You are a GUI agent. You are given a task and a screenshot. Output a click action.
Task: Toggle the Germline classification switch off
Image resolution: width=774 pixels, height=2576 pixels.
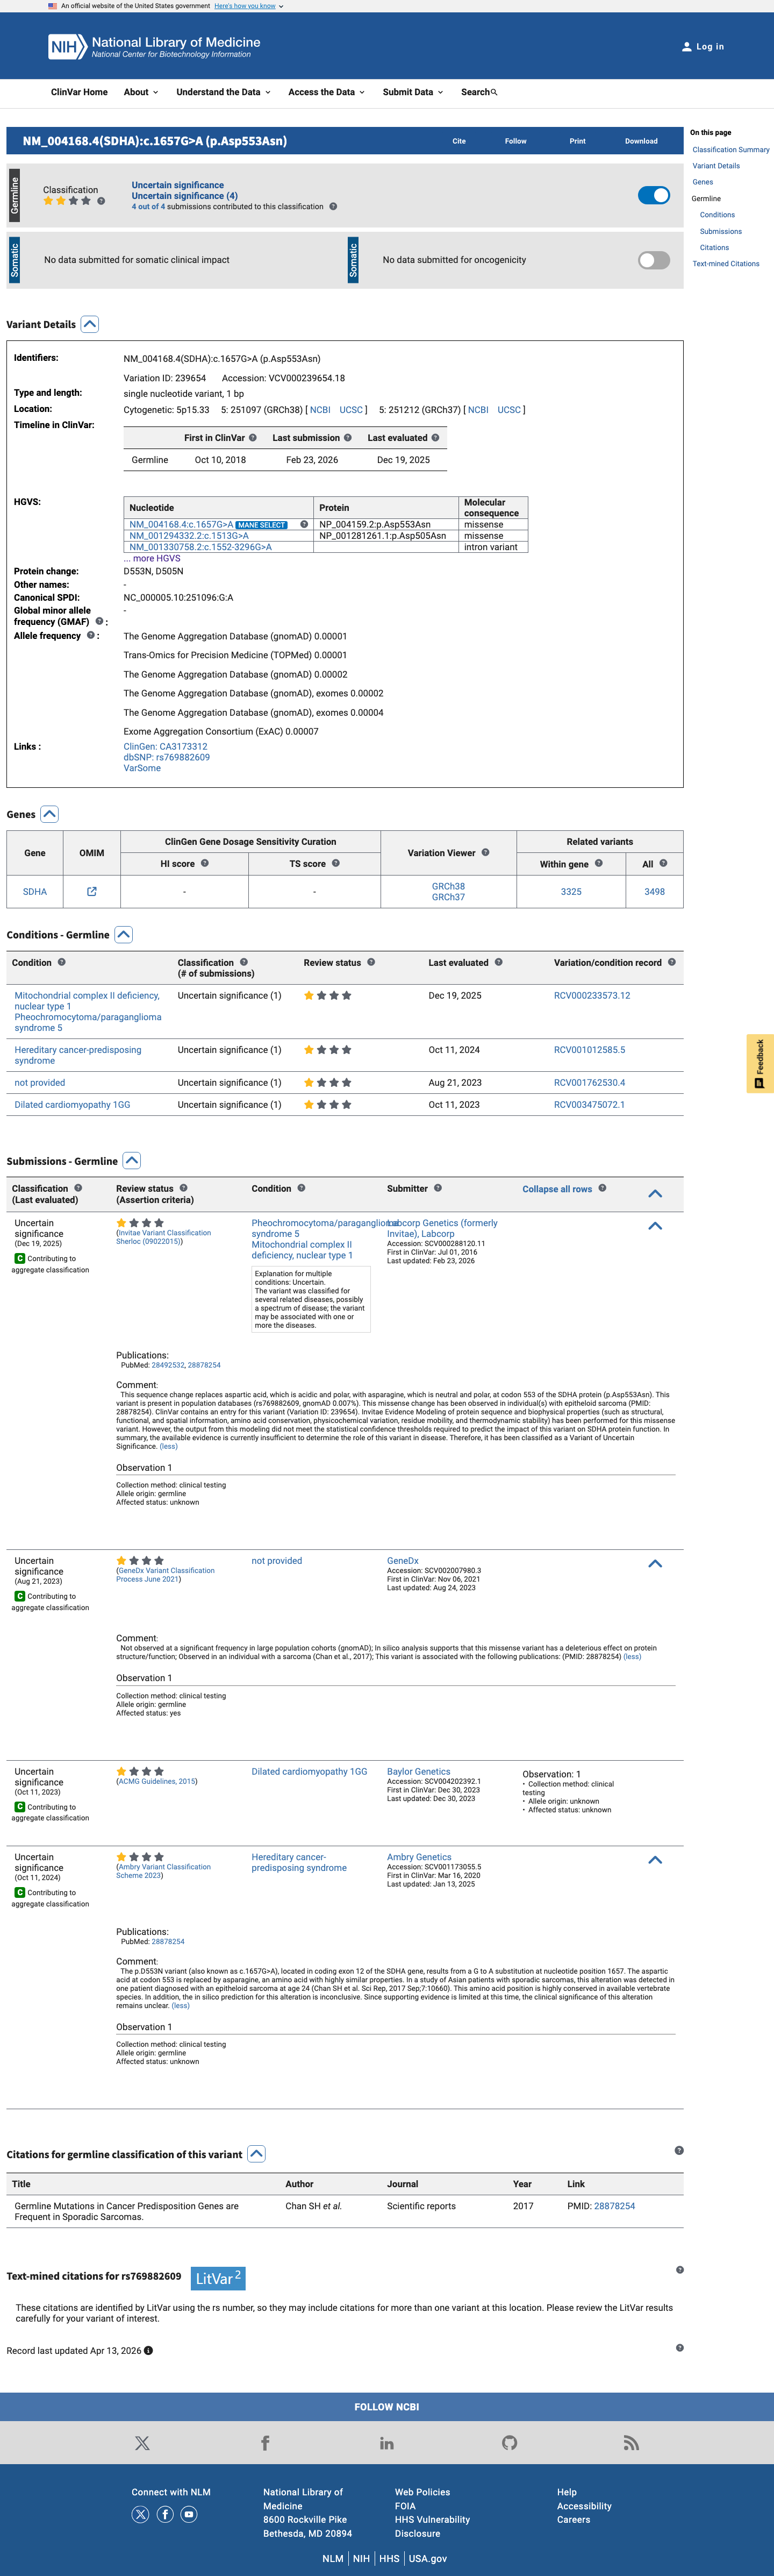[x=654, y=195]
